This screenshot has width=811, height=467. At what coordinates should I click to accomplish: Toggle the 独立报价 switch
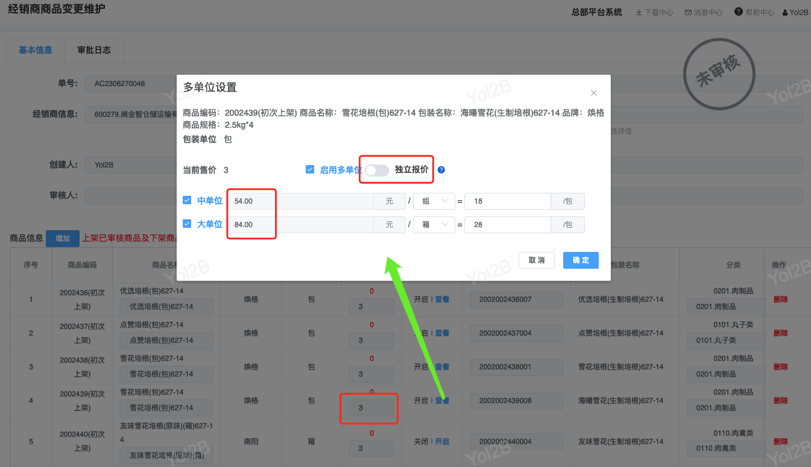(x=377, y=171)
